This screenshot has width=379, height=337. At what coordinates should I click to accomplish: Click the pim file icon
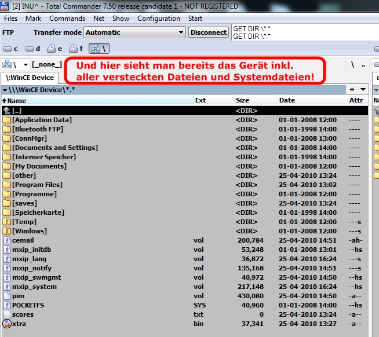pyautogui.click(x=8, y=296)
